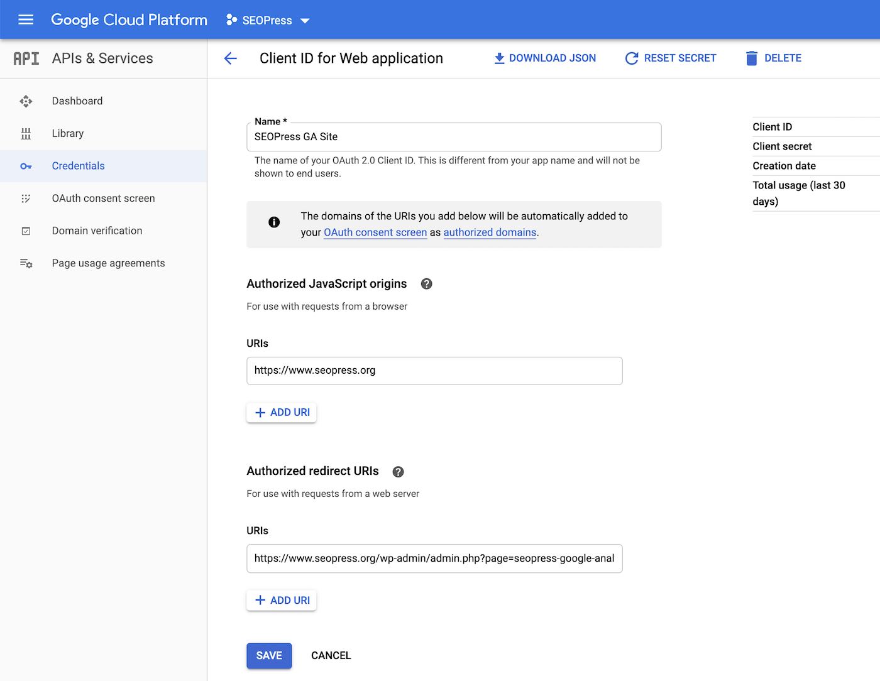Click the OAuth consent screen sidebar icon
Image resolution: width=880 pixels, height=681 pixels.
26,199
